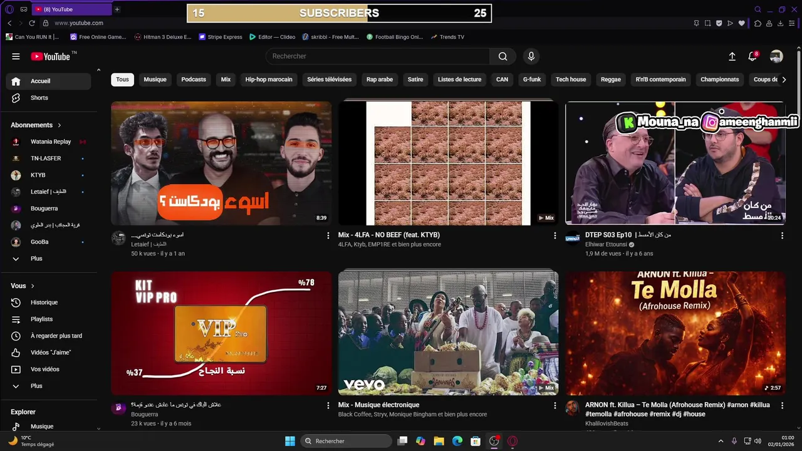Viewport: 802px width, 451px height.
Task: Open options for Mix - 4LFA NO BEEF
Action: tap(555, 236)
